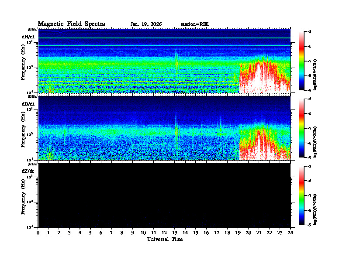Click hour 15 on Universal Time axis
The height and width of the screenshot is (267, 346).
[196, 233]
